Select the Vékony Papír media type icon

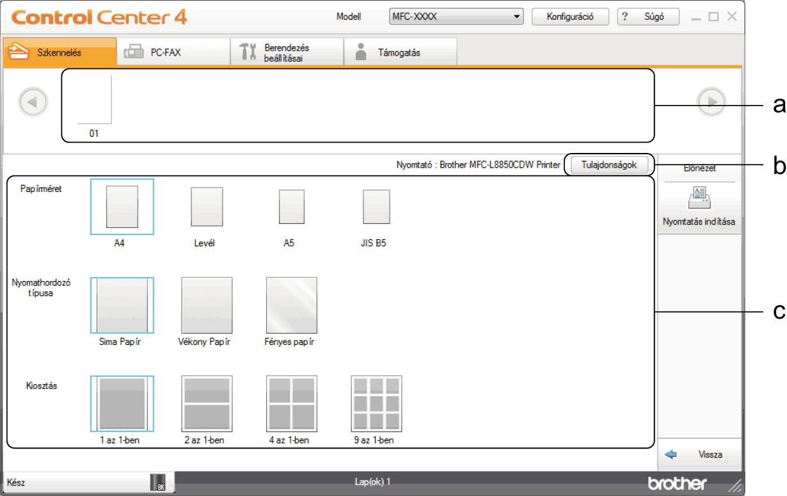coord(207,305)
